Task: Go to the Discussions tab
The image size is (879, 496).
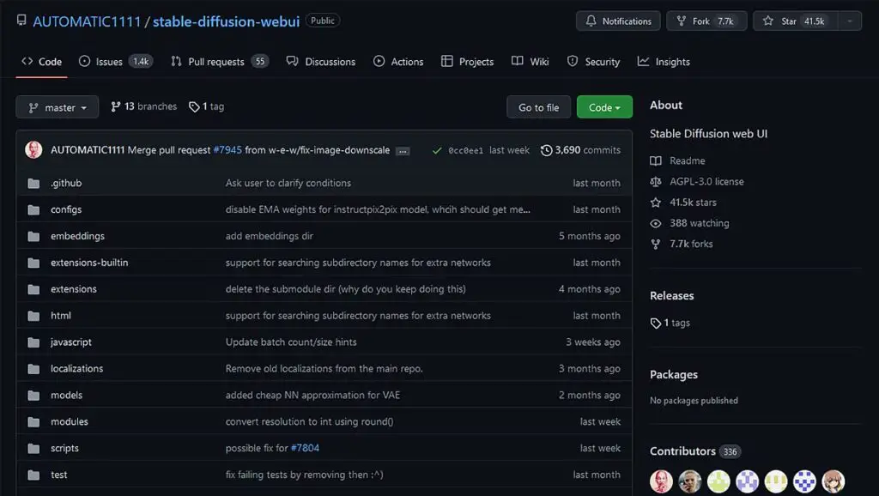Action: pyautogui.click(x=321, y=62)
